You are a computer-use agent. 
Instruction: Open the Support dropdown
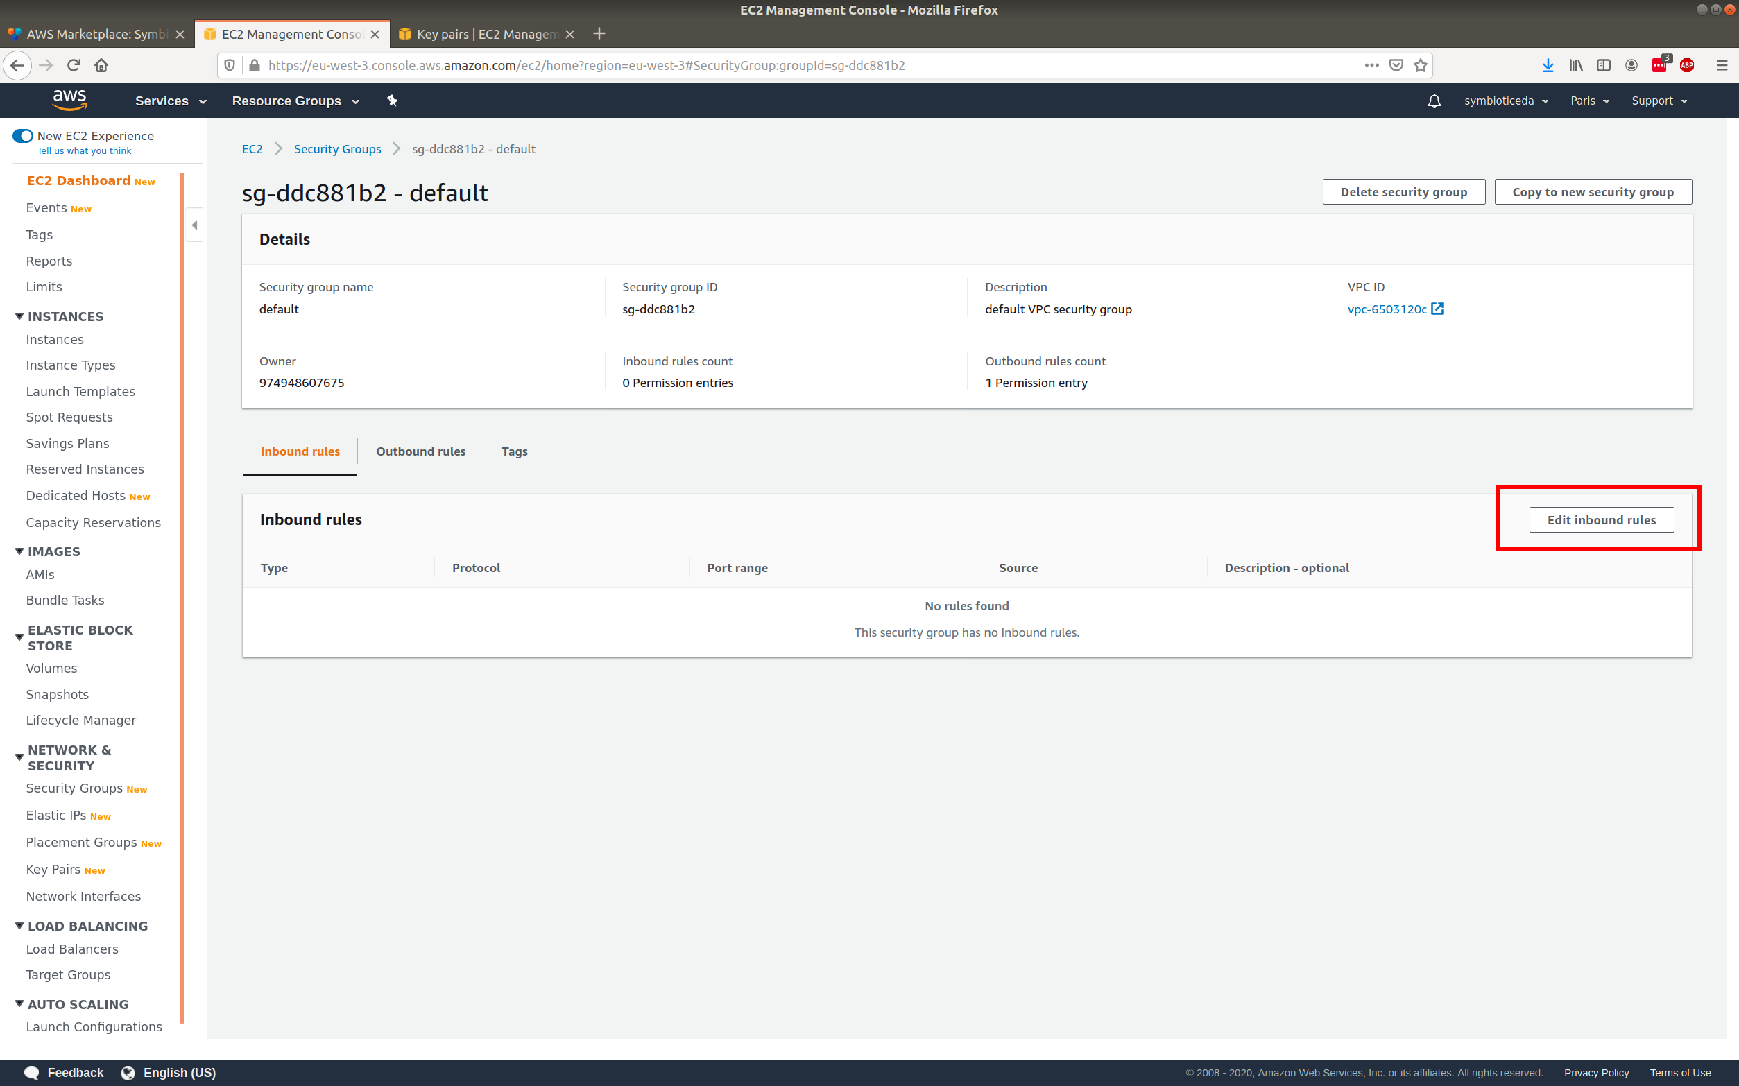tap(1659, 101)
